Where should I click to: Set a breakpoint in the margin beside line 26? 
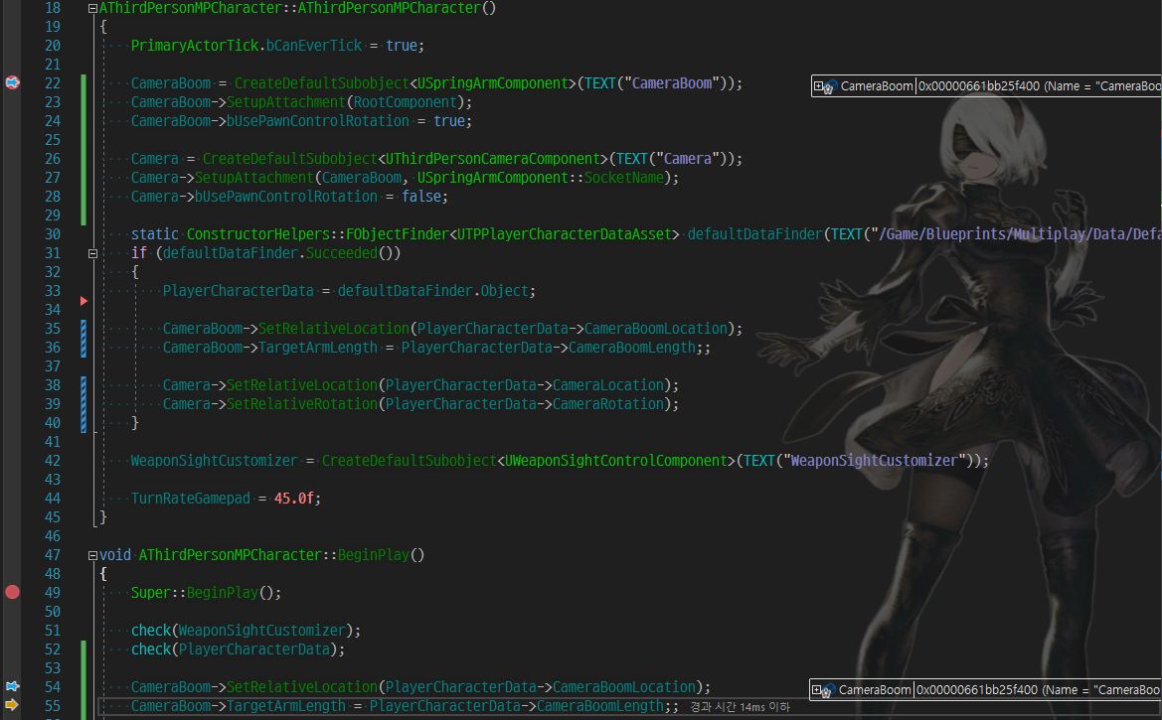click(x=12, y=158)
